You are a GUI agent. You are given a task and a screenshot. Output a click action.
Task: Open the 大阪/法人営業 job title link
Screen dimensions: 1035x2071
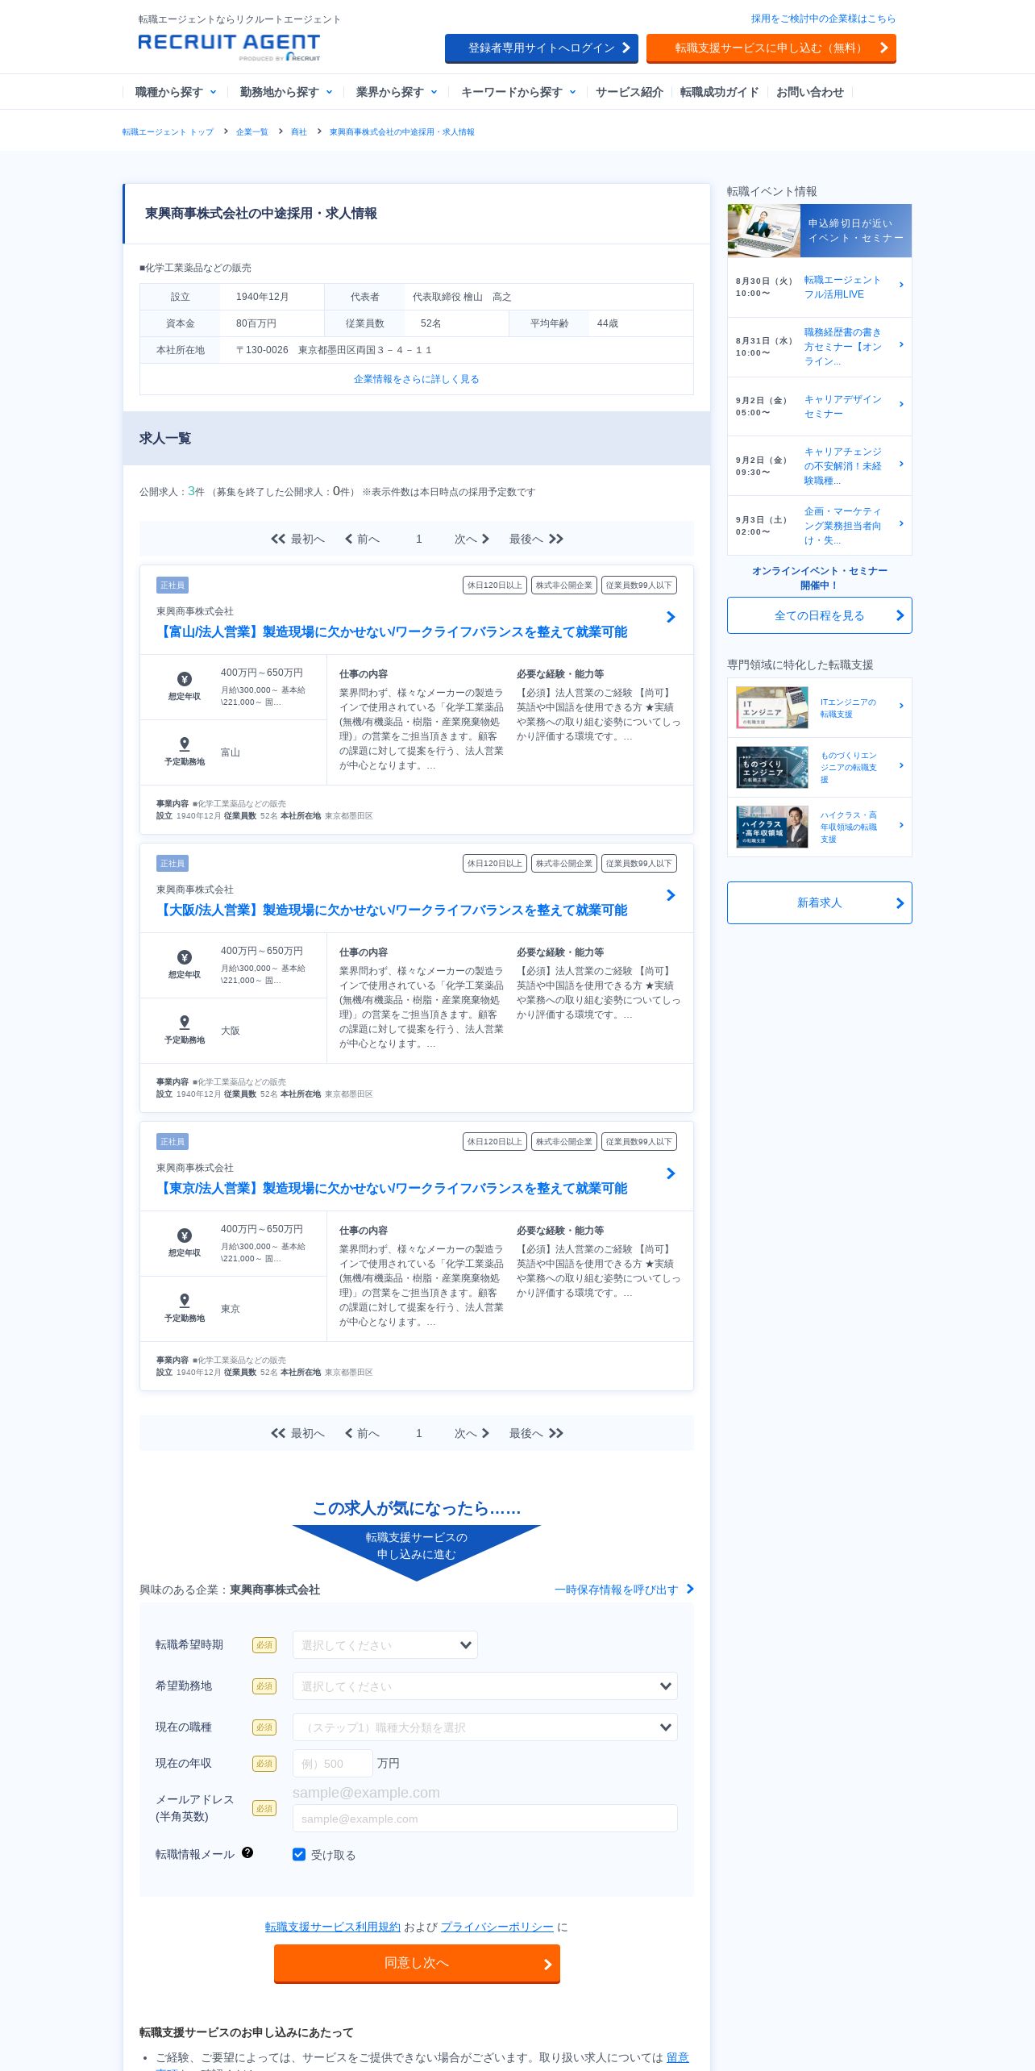tap(392, 910)
